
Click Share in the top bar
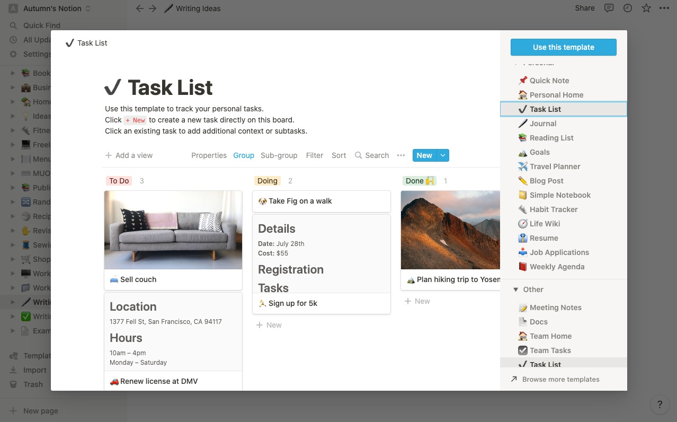(585, 8)
